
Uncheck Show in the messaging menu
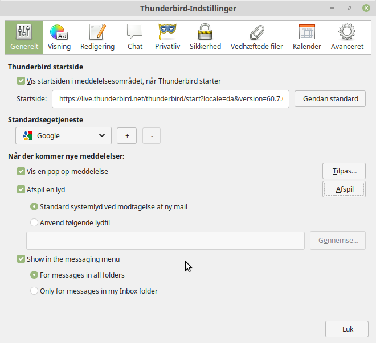coord(21,259)
